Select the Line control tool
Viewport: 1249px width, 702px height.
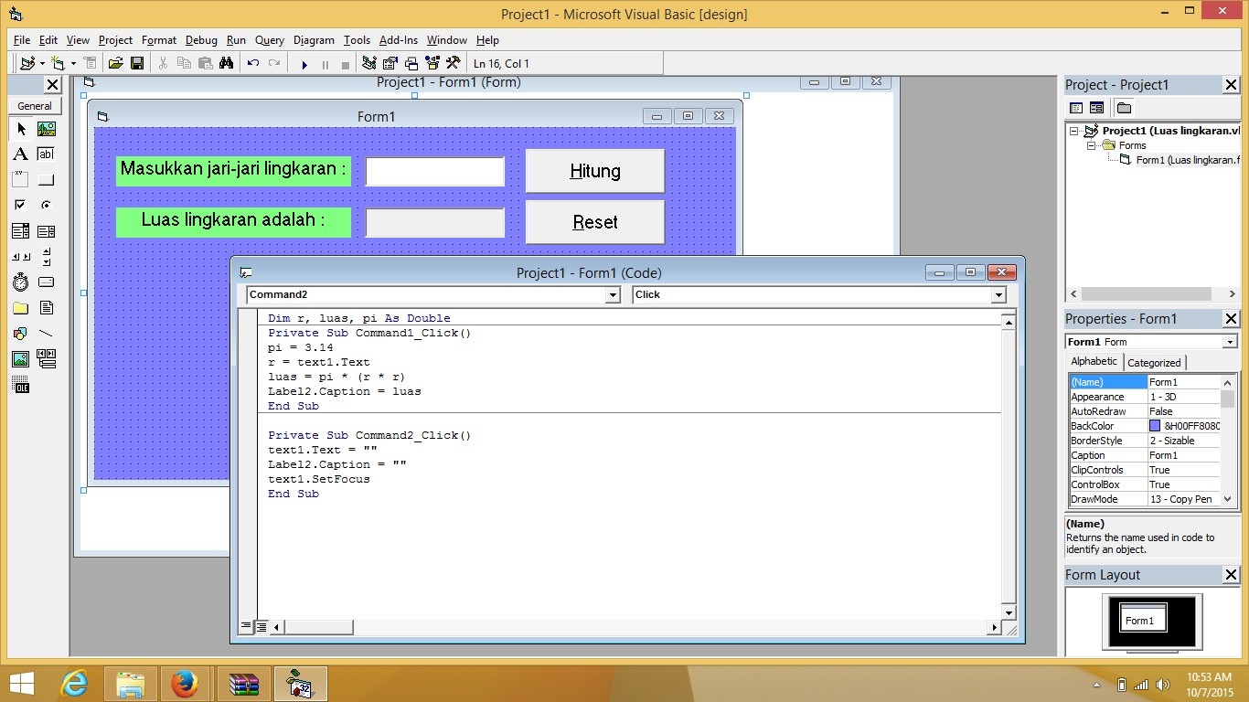point(46,334)
